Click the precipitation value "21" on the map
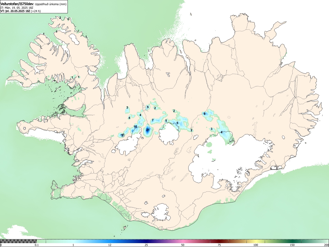Viewport: 329px width, 247px height. pyautogui.click(x=148, y=130)
